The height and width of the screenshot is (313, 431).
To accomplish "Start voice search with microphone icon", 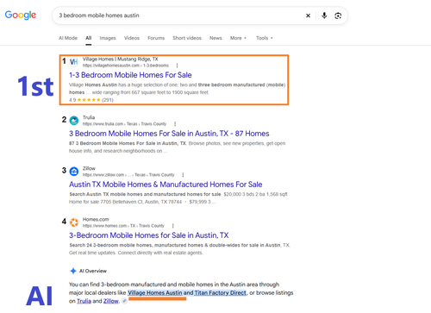I will point(324,16).
